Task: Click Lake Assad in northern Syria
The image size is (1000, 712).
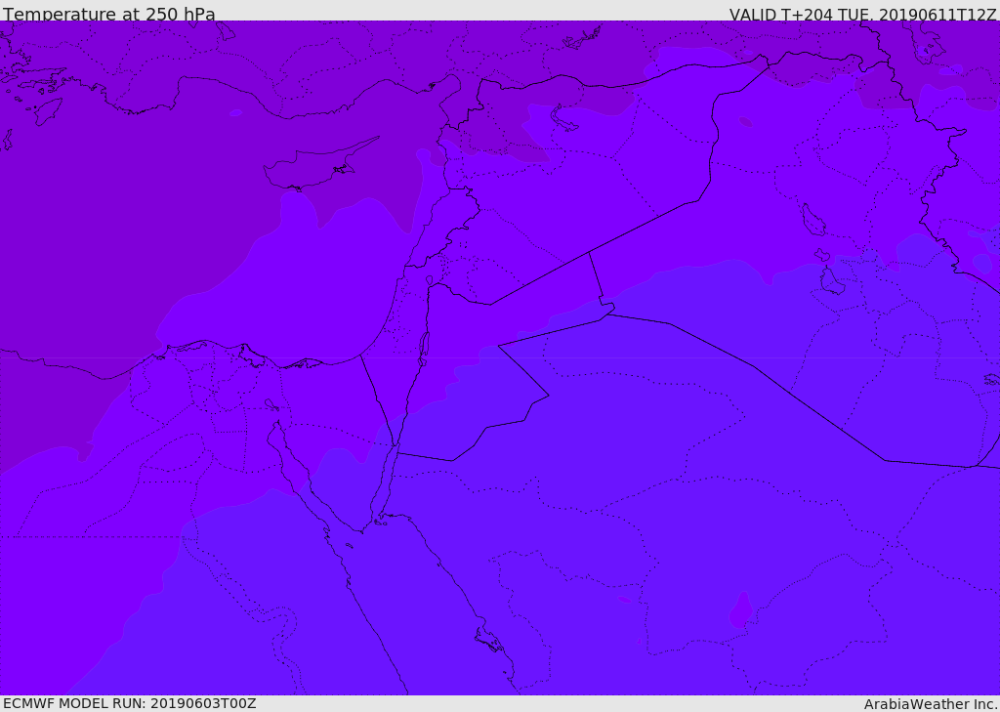Action: coord(564,118)
